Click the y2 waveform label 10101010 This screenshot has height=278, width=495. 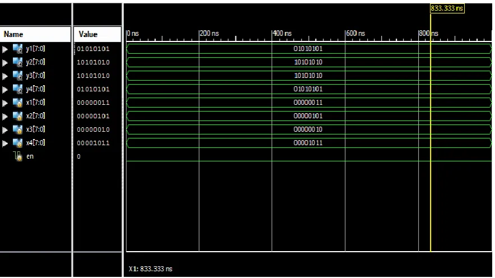coord(308,62)
